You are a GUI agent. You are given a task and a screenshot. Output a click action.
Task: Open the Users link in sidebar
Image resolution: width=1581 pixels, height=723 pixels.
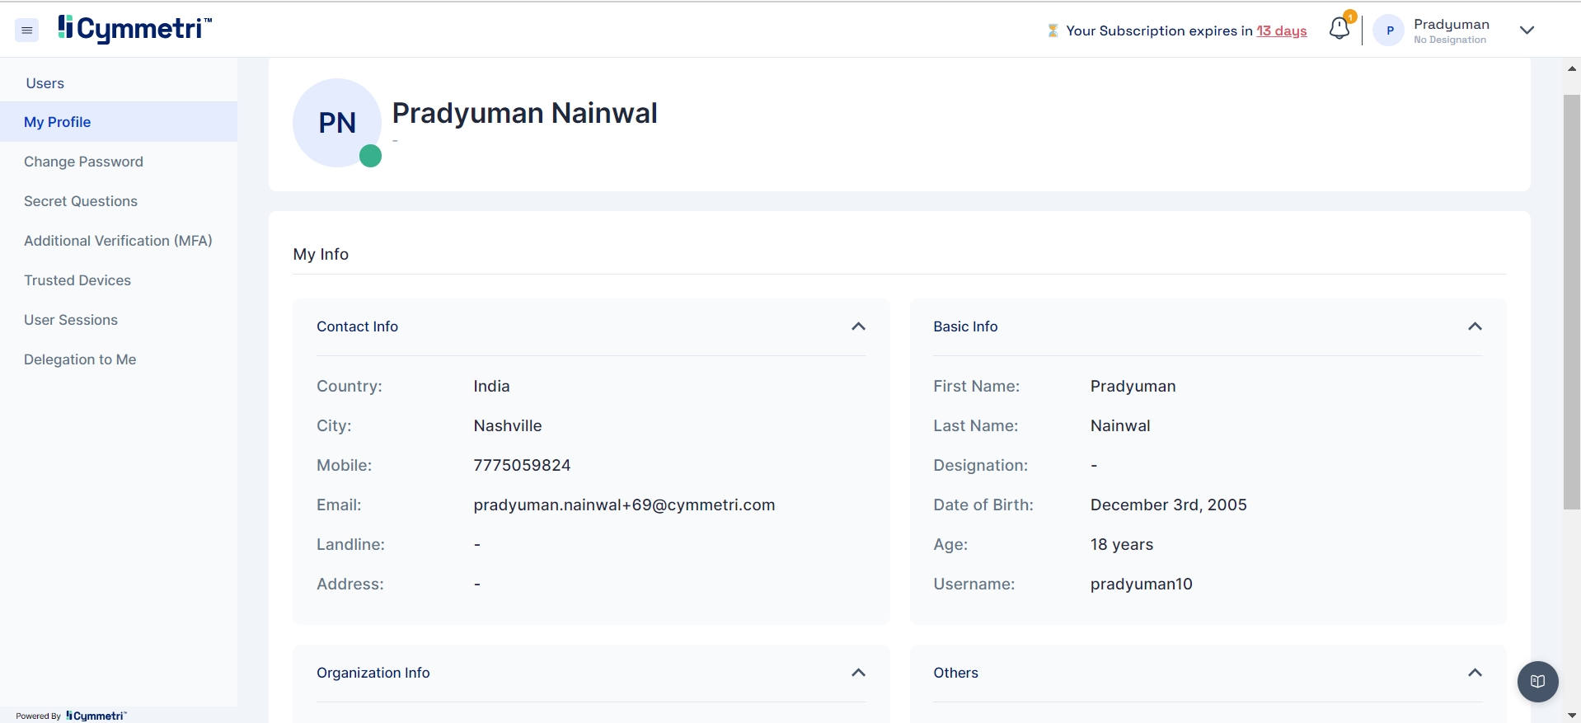coord(45,83)
